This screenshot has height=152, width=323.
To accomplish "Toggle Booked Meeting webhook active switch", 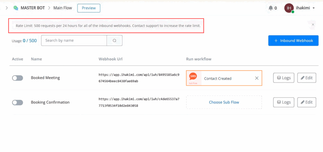I will tap(17, 78).
